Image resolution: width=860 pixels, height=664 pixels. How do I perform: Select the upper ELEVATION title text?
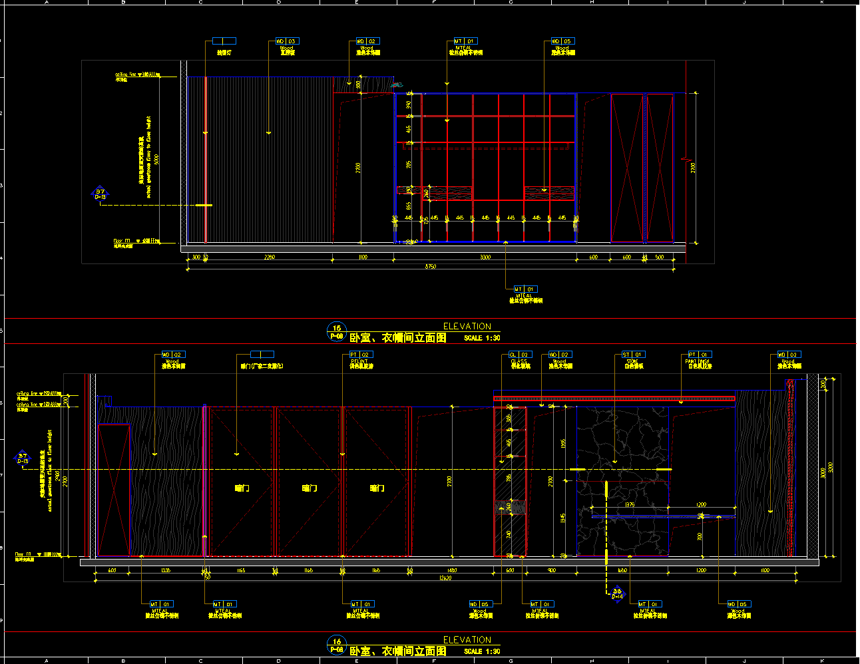(467, 326)
